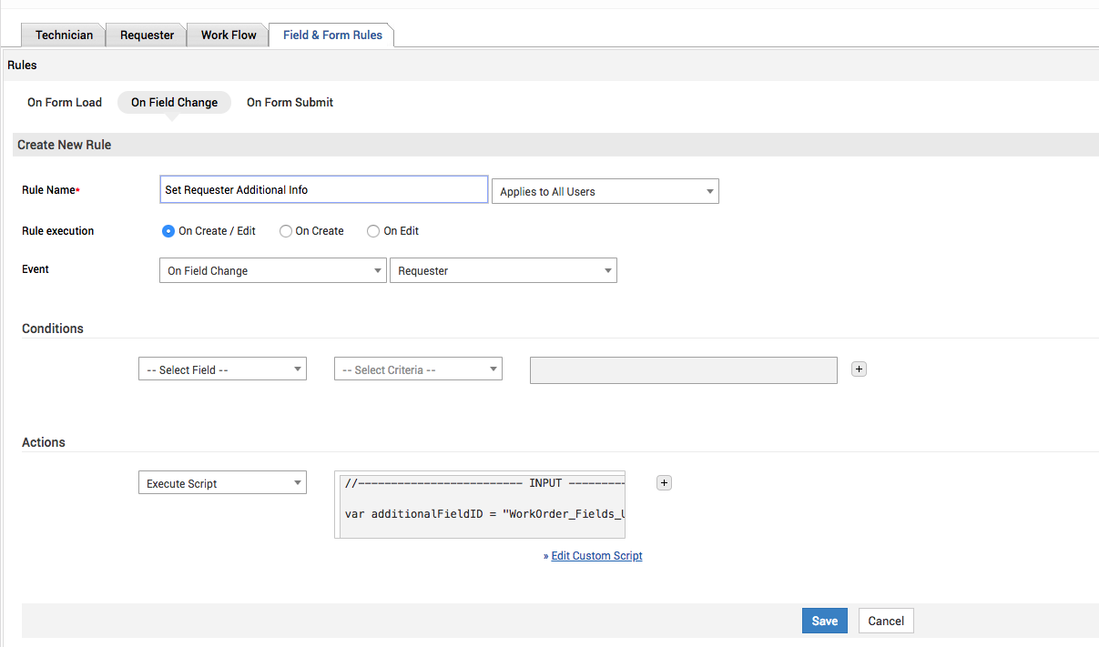Open the Requester tab
The image size is (1099, 647).
pos(147,35)
